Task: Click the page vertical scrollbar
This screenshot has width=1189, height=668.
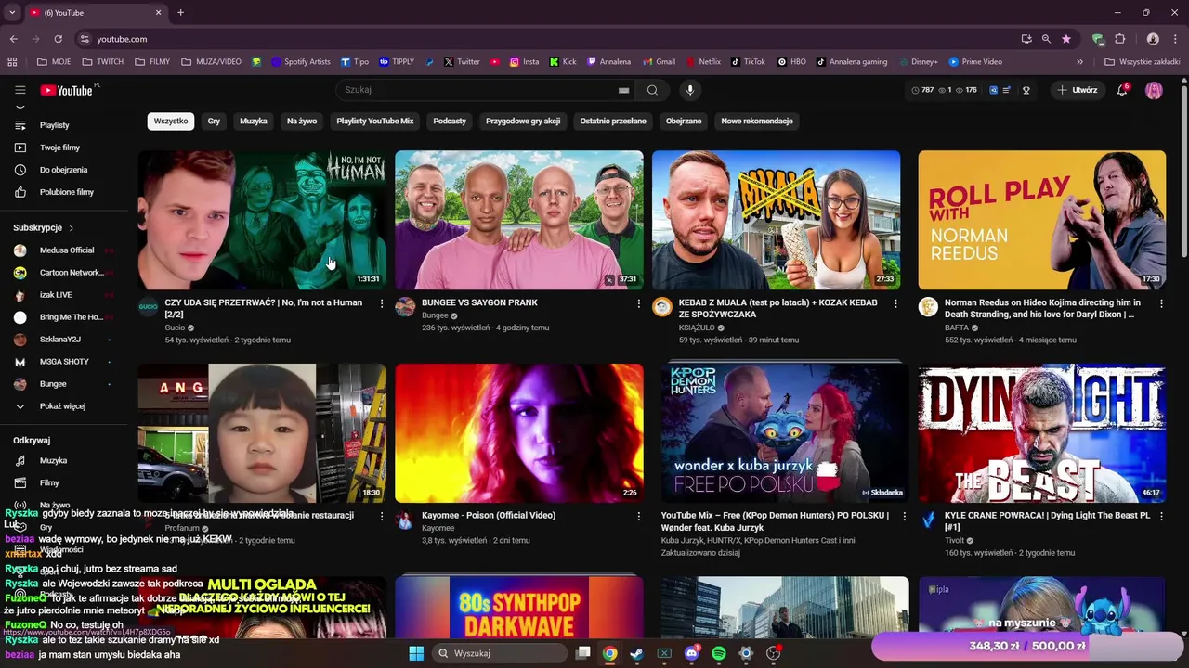Action: [1183, 172]
